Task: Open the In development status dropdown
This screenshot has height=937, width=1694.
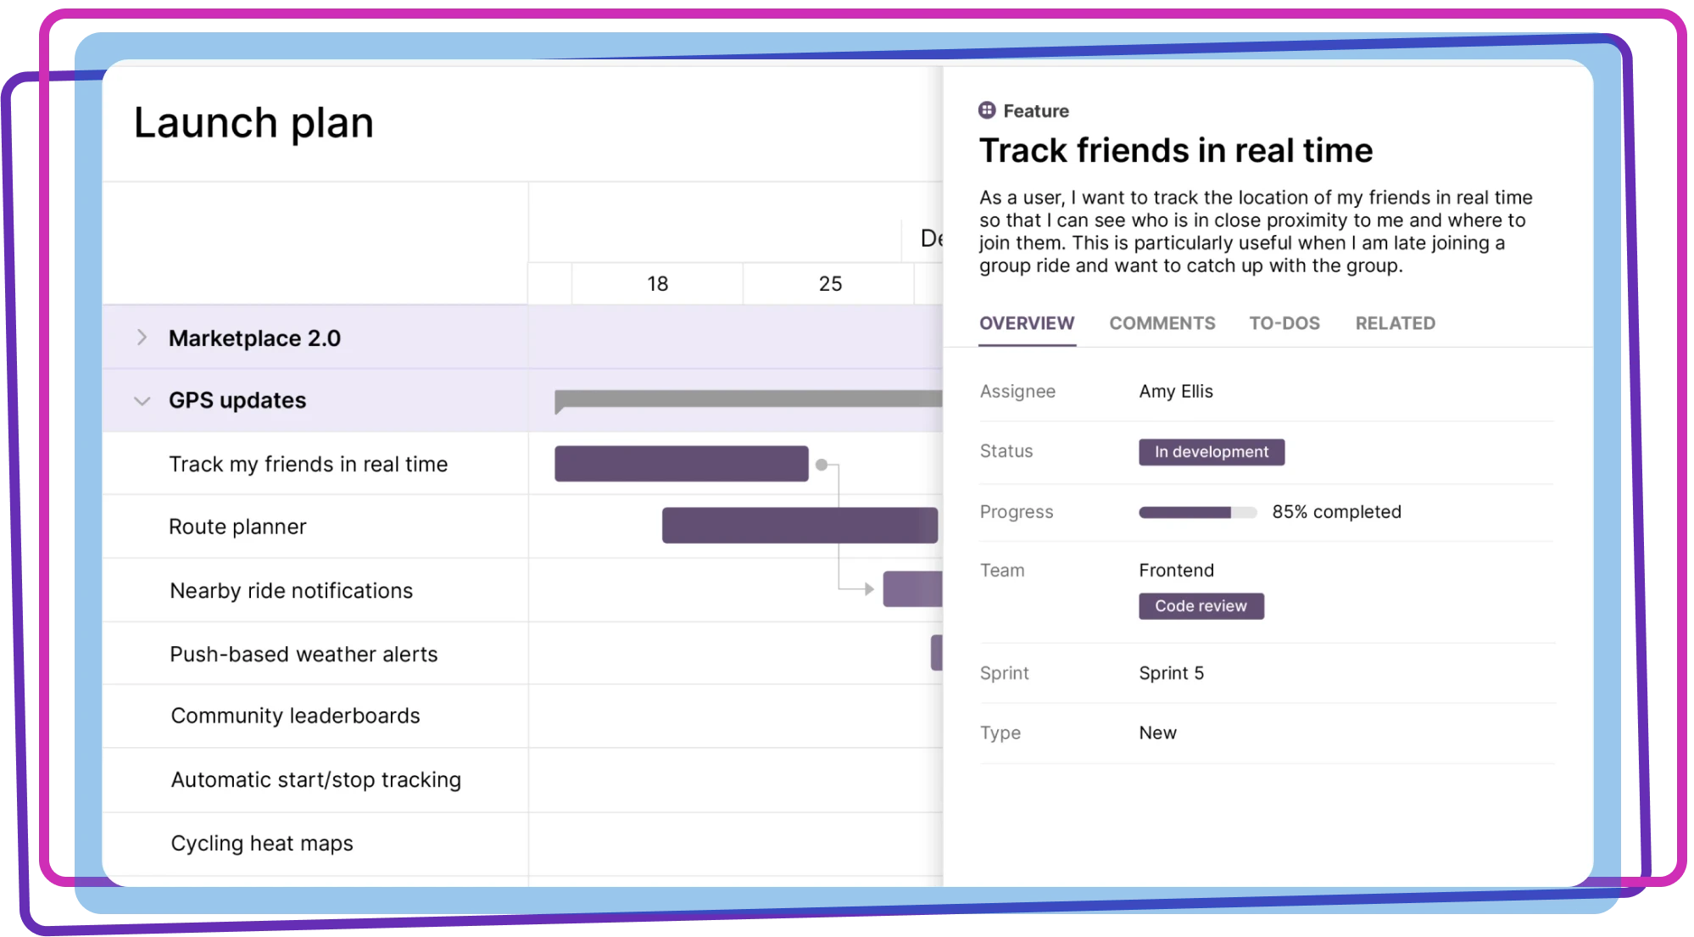Action: (x=1211, y=451)
